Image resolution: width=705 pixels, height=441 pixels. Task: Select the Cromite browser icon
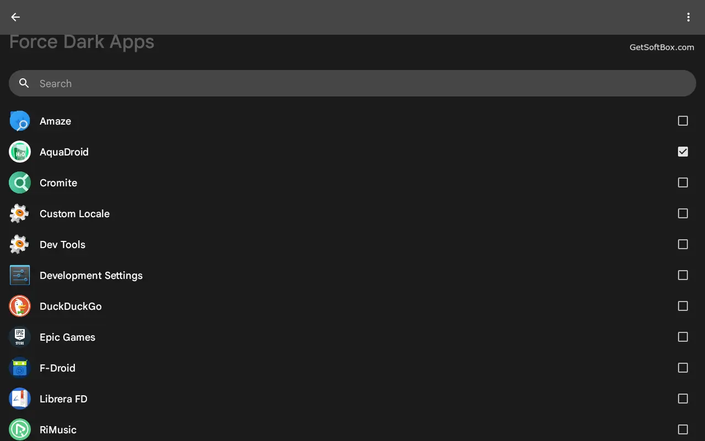coord(20,183)
